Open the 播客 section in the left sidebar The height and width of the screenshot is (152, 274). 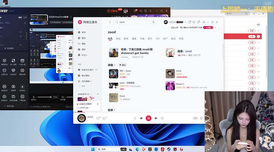pyautogui.click(x=82, y=44)
